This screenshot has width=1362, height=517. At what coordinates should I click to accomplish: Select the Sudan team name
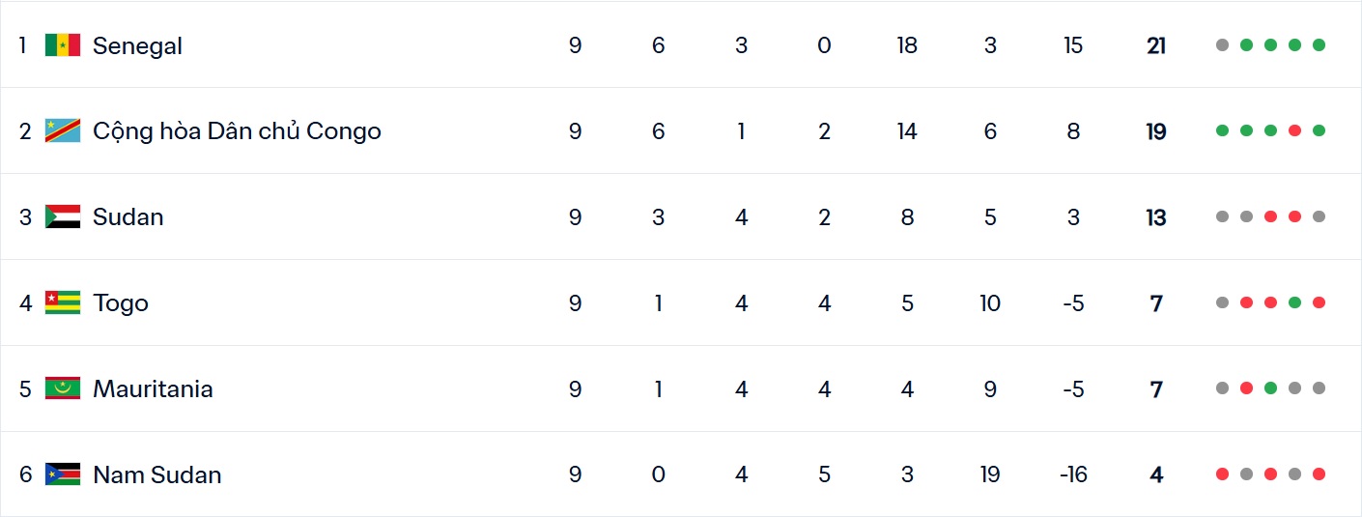point(128,217)
